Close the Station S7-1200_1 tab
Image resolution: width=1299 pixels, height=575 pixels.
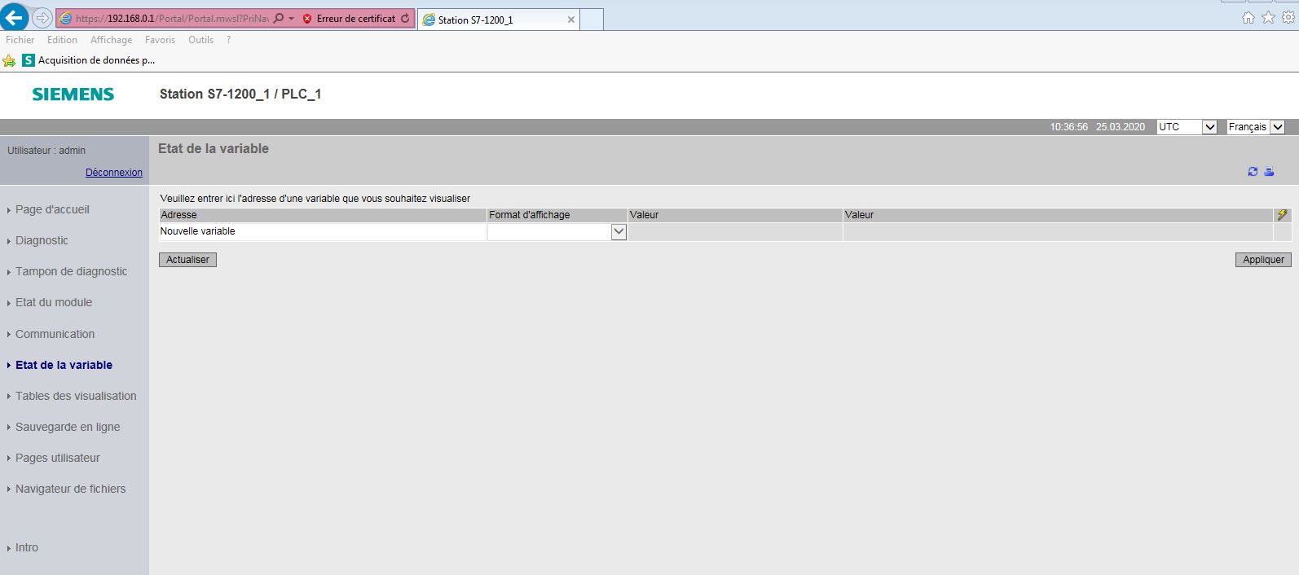pyautogui.click(x=570, y=20)
